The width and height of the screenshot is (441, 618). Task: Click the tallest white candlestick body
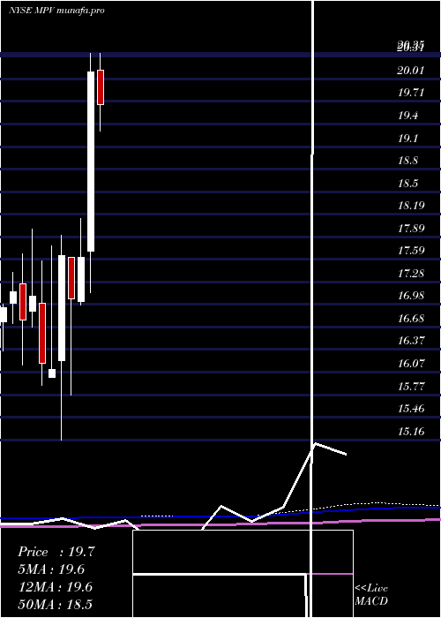click(91, 162)
